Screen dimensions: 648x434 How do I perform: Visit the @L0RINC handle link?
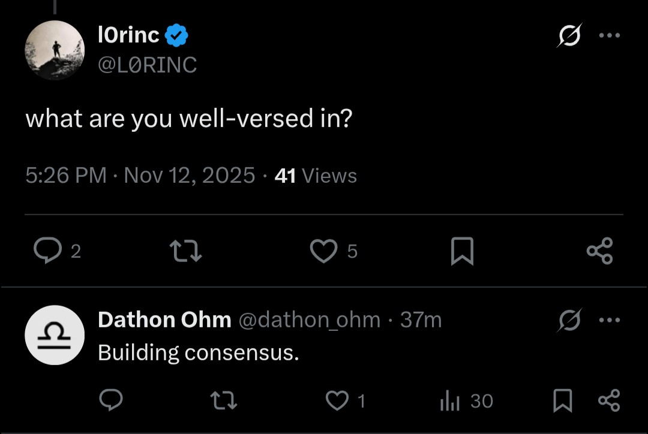coord(147,65)
